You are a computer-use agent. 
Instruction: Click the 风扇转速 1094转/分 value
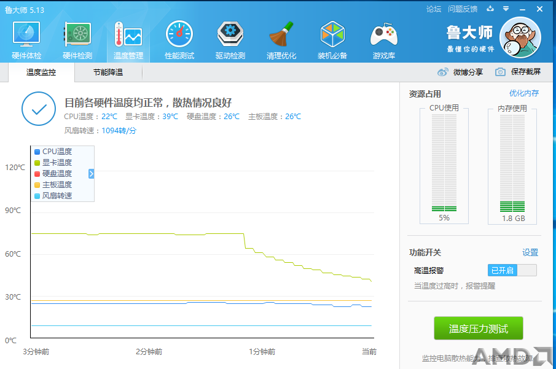[x=119, y=130]
